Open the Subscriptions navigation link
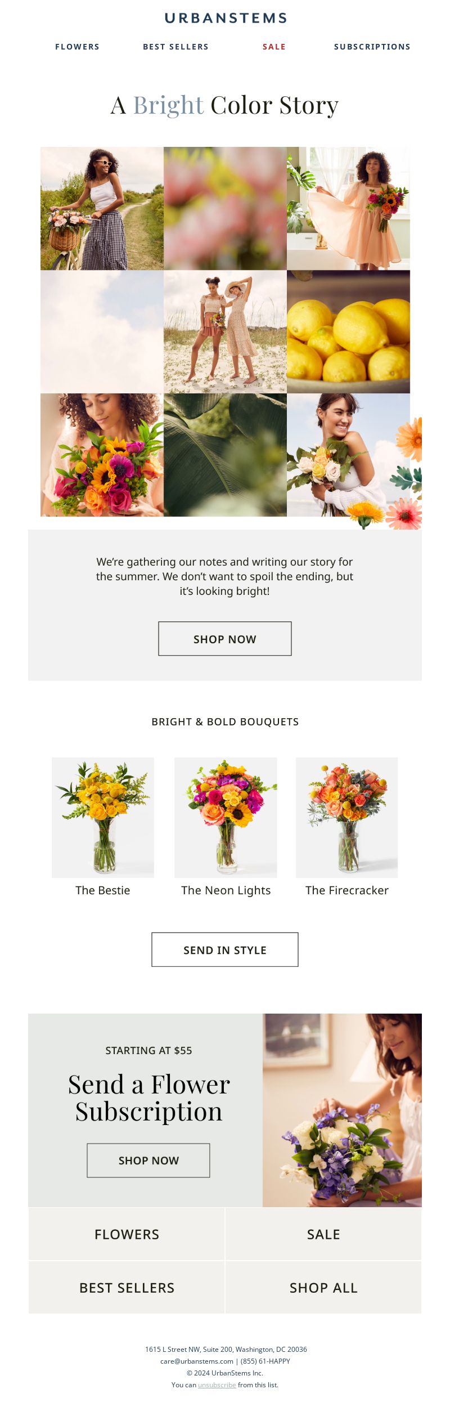Screen dimensions: 450x1407 [x=372, y=47]
